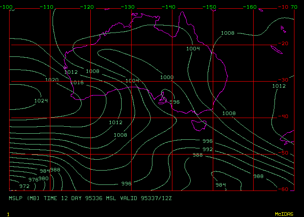Viewport: 304px width, 217px height.
Task: Select the -30 latitude label
Action: click(284, 80)
